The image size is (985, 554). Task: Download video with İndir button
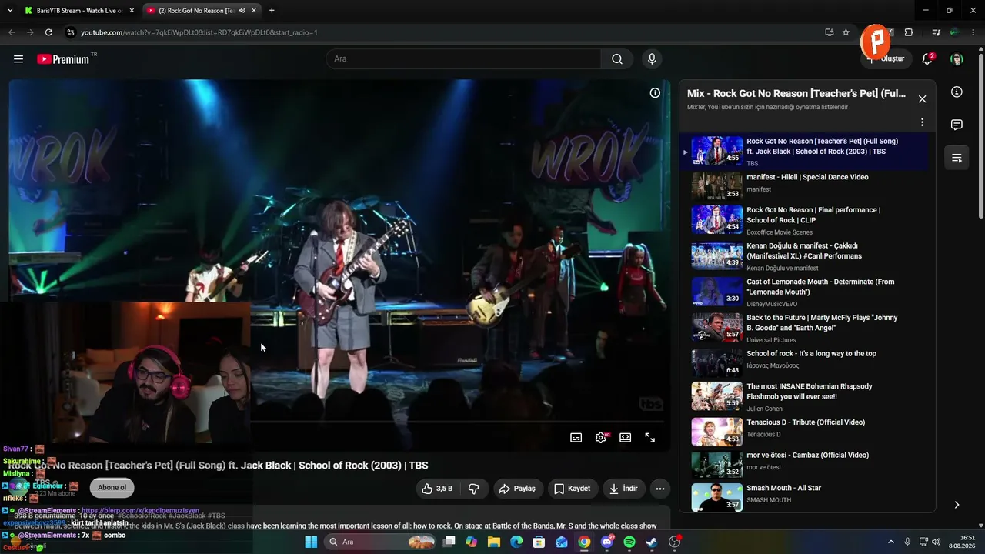pos(623,489)
